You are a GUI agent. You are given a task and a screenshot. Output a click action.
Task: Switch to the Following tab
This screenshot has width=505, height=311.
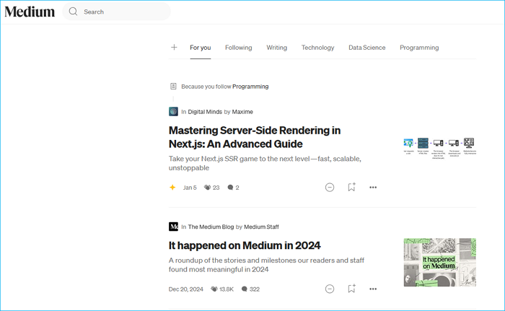(238, 48)
